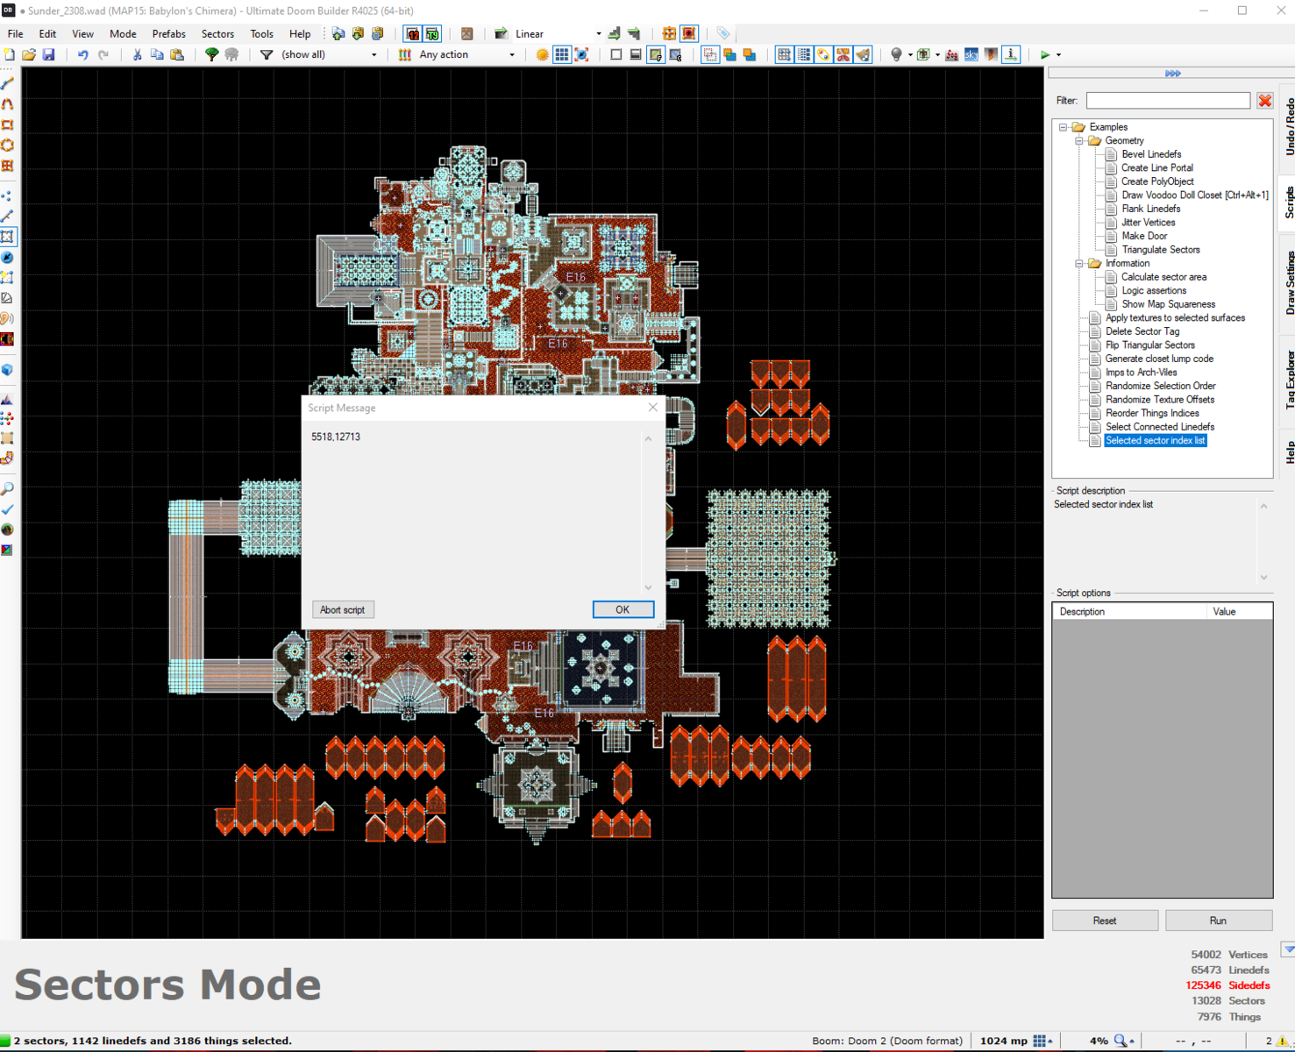
Task: Switch to Vertices mode icon
Action: tap(8, 195)
